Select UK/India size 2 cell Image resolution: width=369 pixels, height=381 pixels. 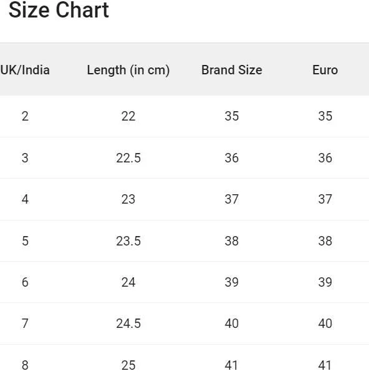[25, 116]
